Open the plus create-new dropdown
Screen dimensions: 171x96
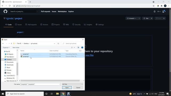(159, 11)
